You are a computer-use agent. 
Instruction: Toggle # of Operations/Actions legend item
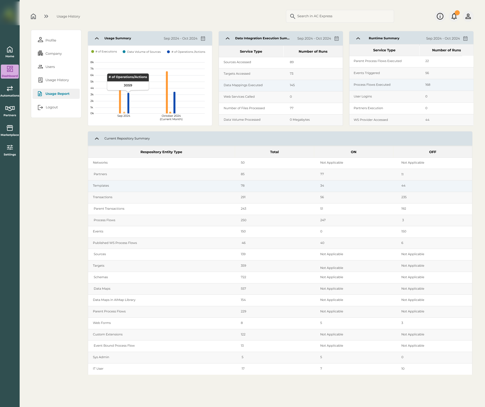pyautogui.click(x=186, y=52)
